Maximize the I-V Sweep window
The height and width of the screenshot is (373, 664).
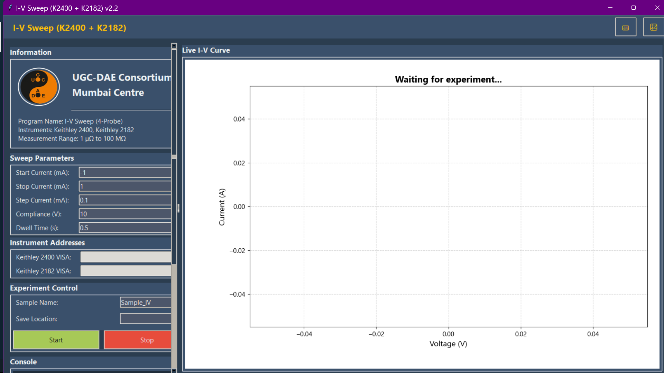(x=633, y=8)
